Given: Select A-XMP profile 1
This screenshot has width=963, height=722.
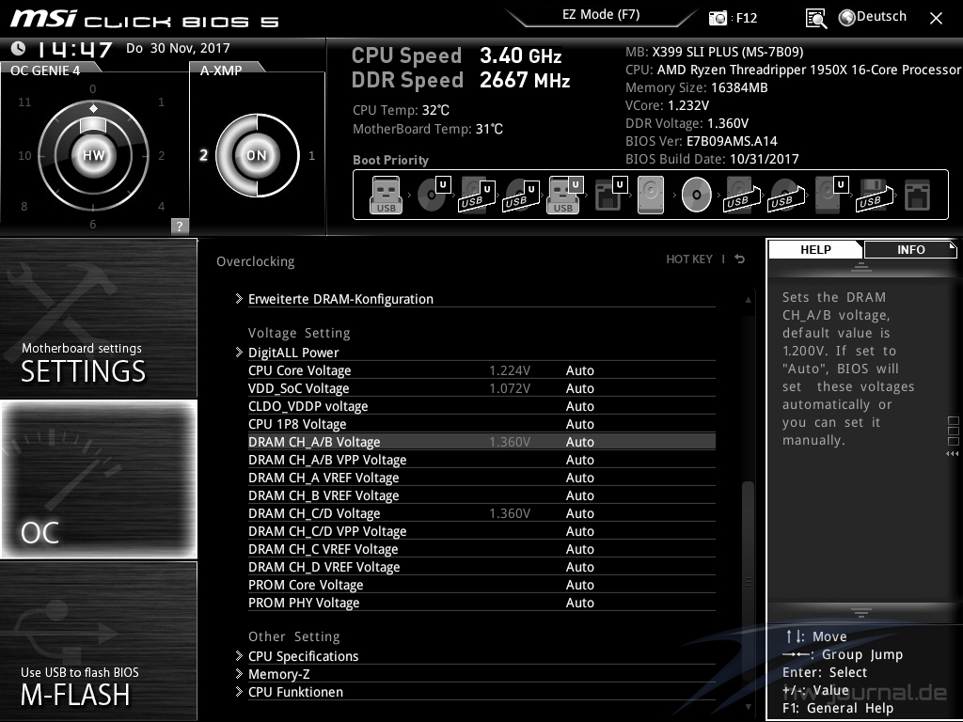Looking at the screenshot, I should (311, 155).
